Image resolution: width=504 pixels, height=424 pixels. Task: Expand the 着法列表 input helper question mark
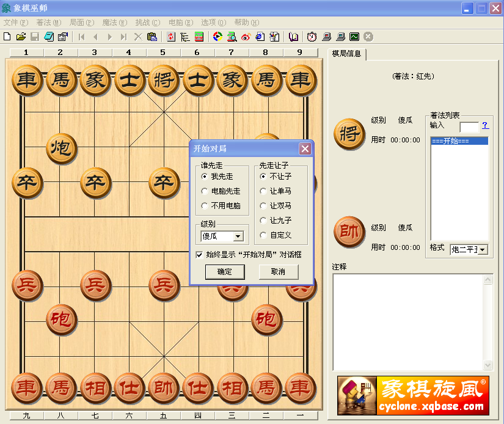pyautogui.click(x=484, y=126)
